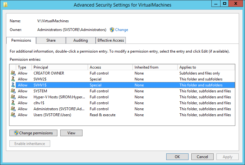Click the group icon for CREATOR OWNER
245x165 pixels.
tap(13, 73)
